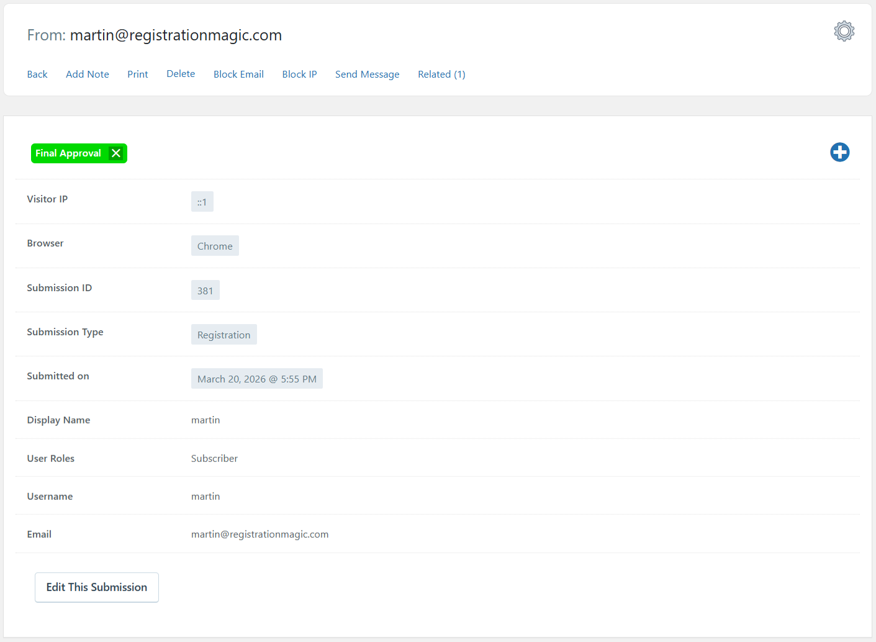Viewport: 876px width, 642px height.
Task: Delete the submission
Action: pos(181,74)
